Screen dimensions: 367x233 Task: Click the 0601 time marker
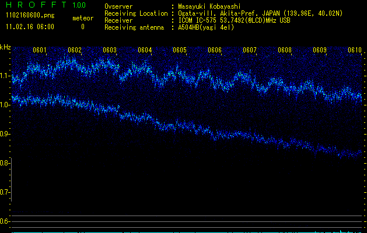point(40,50)
